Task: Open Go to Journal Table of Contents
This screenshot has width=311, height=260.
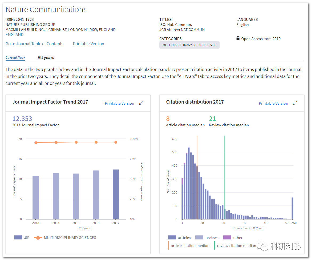Action: pos(34,44)
